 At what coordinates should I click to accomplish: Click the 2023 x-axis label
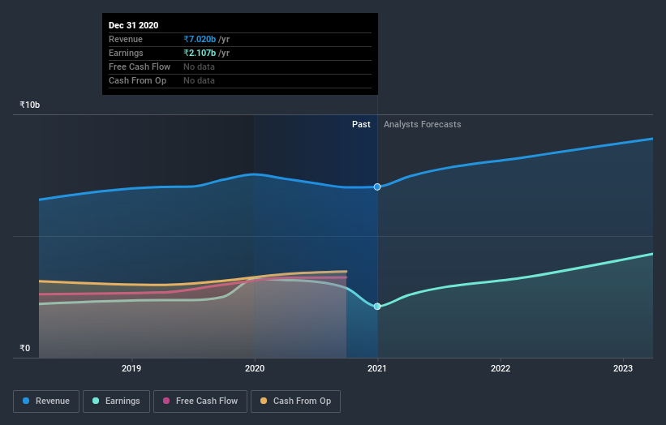click(623, 368)
